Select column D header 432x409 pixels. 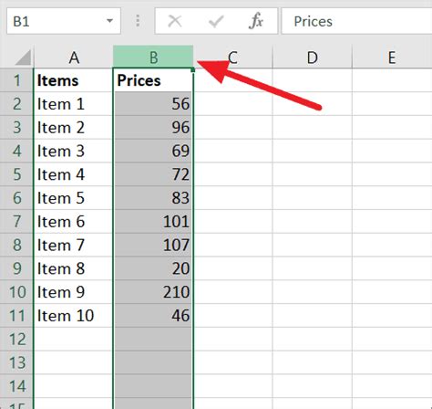click(x=313, y=57)
